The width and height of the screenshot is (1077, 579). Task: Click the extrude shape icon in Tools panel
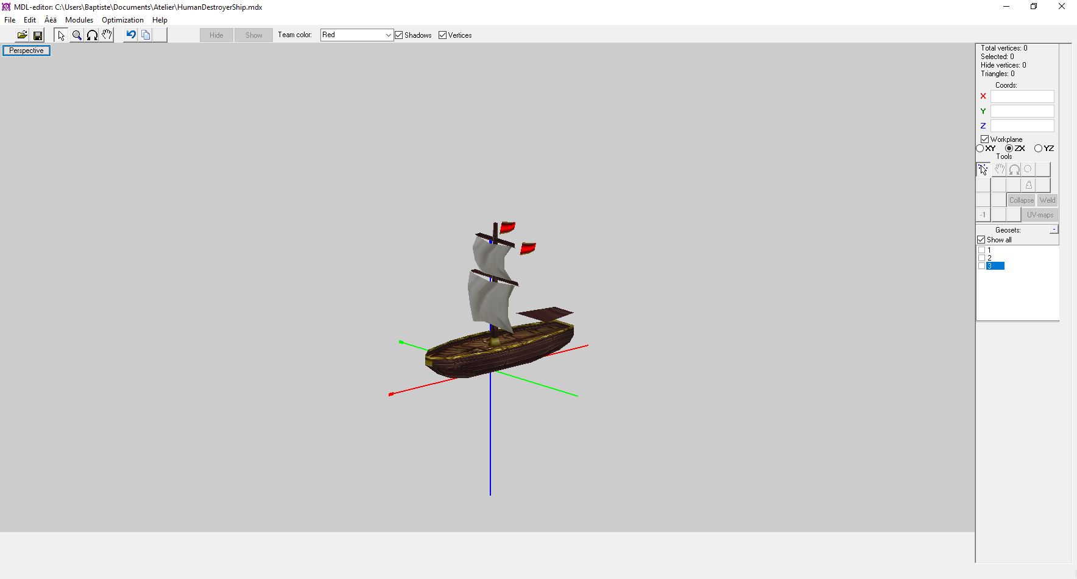[x=1028, y=185]
